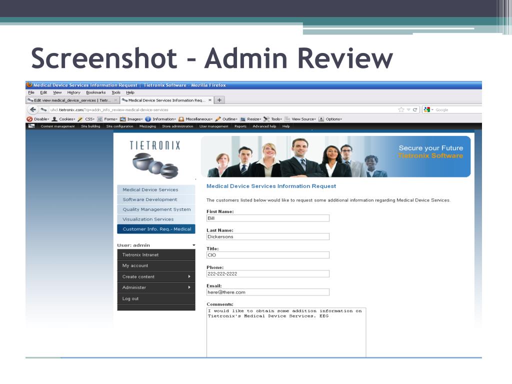This screenshot has height=384, width=512.
Task: Click the bookmark star icon in address bar
Action: 401,109
